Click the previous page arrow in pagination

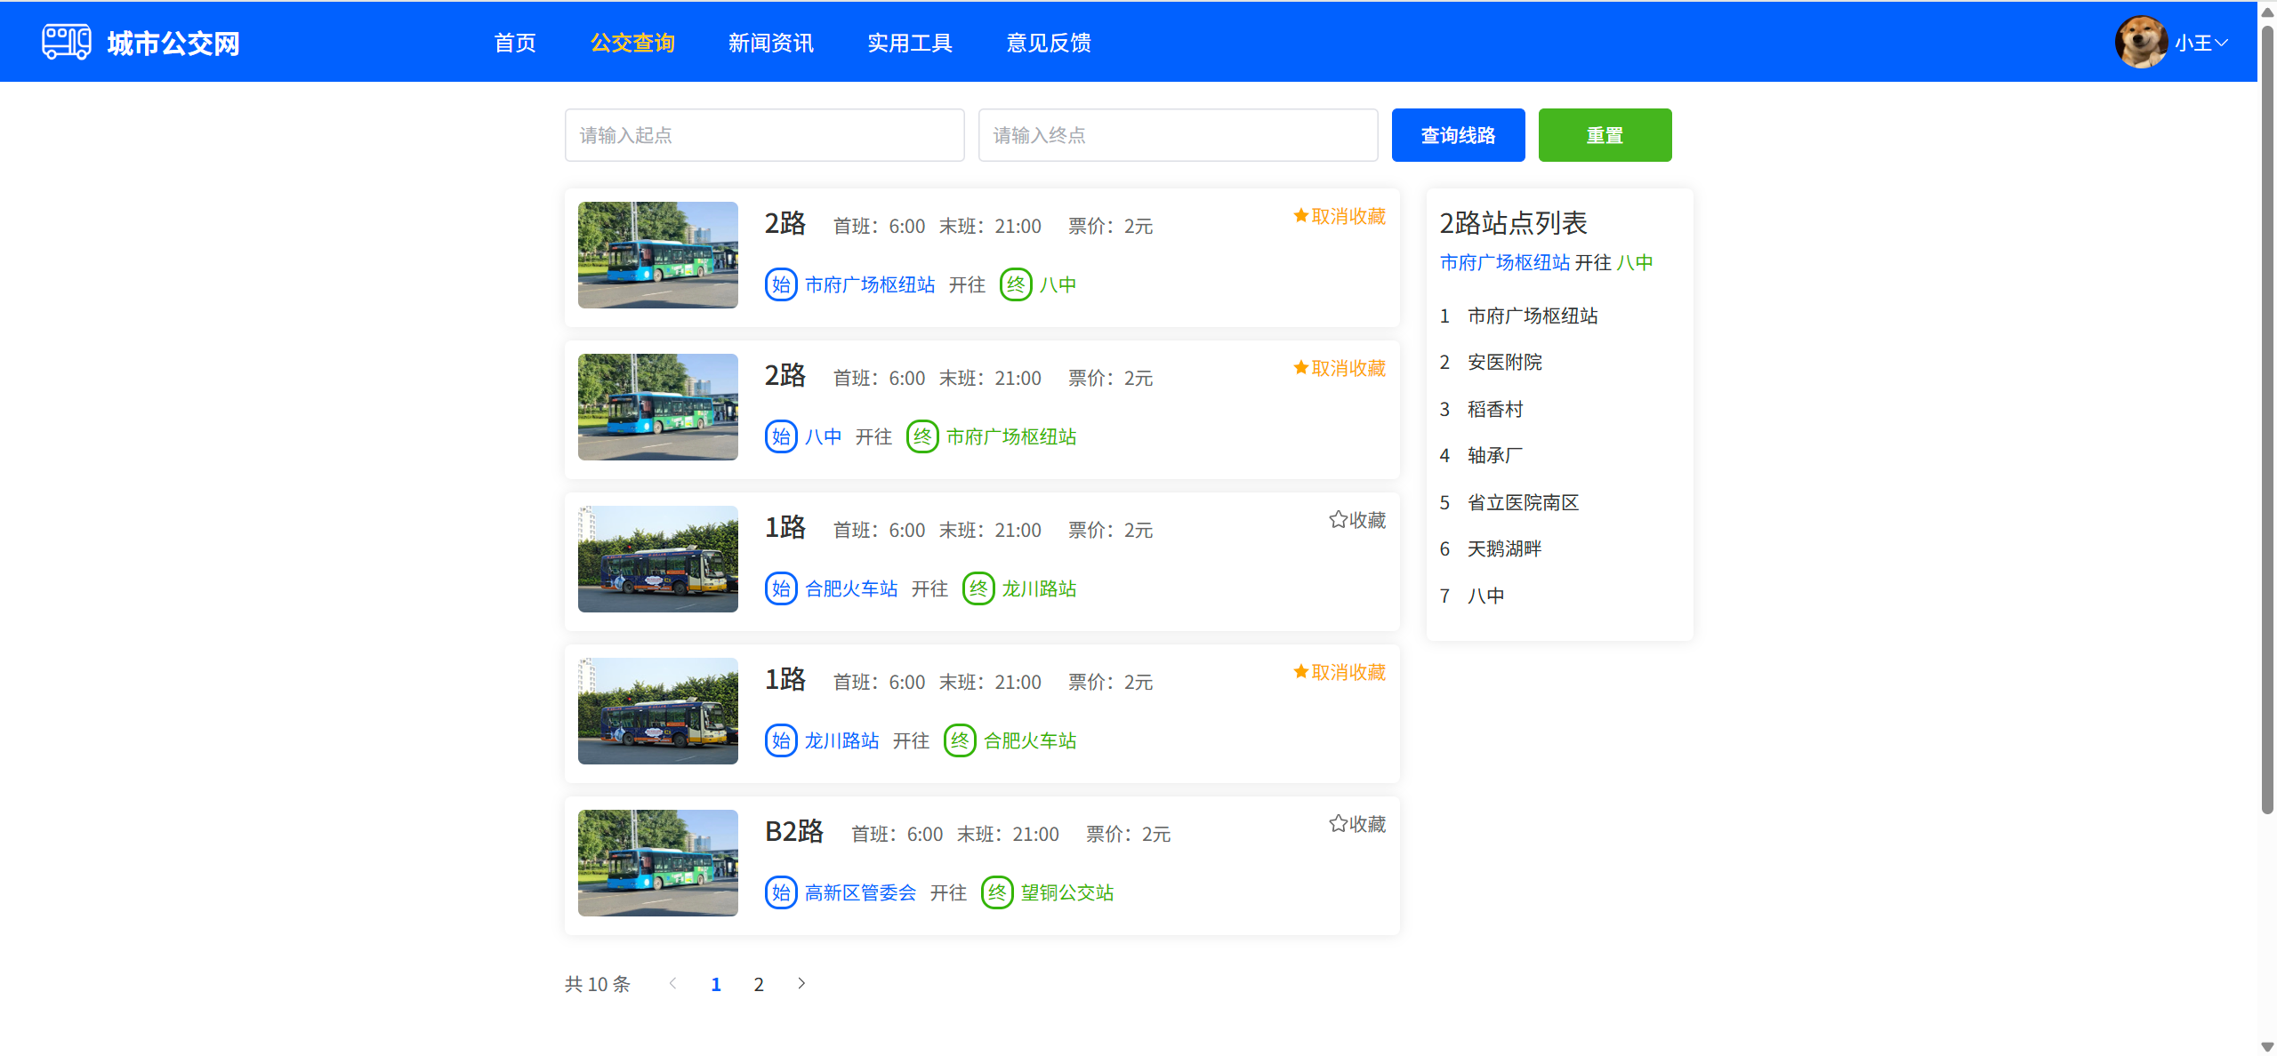[x=672, y=983]
